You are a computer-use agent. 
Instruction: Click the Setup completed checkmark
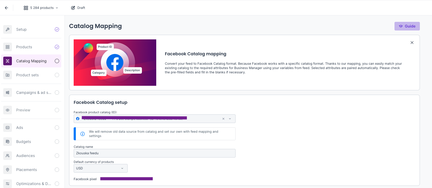(x=57, y=29)
